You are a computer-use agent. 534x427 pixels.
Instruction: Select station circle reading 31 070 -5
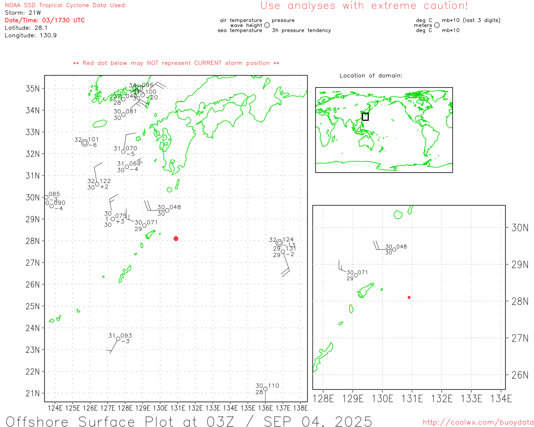point(123,151)
